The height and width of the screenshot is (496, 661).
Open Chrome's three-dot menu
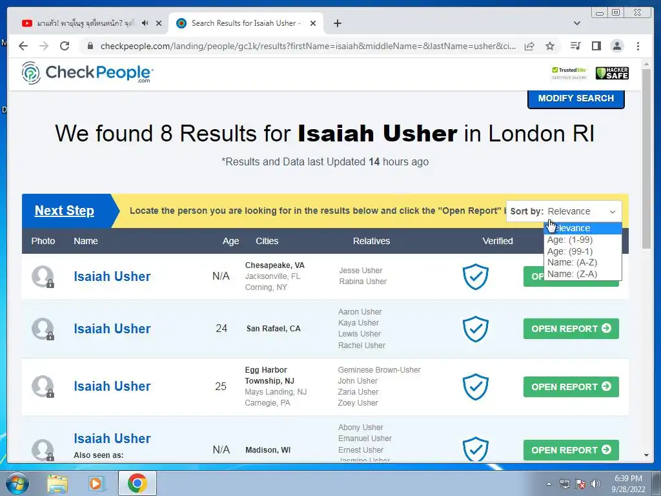pos(638,46)
